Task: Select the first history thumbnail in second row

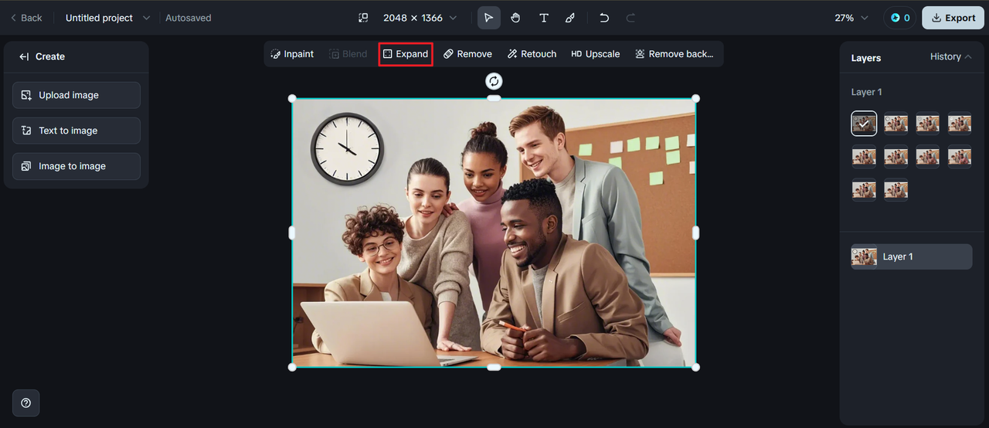Action: point(864,157)
